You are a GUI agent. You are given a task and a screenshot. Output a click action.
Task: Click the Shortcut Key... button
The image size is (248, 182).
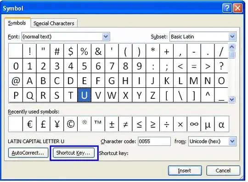point(73,153)
